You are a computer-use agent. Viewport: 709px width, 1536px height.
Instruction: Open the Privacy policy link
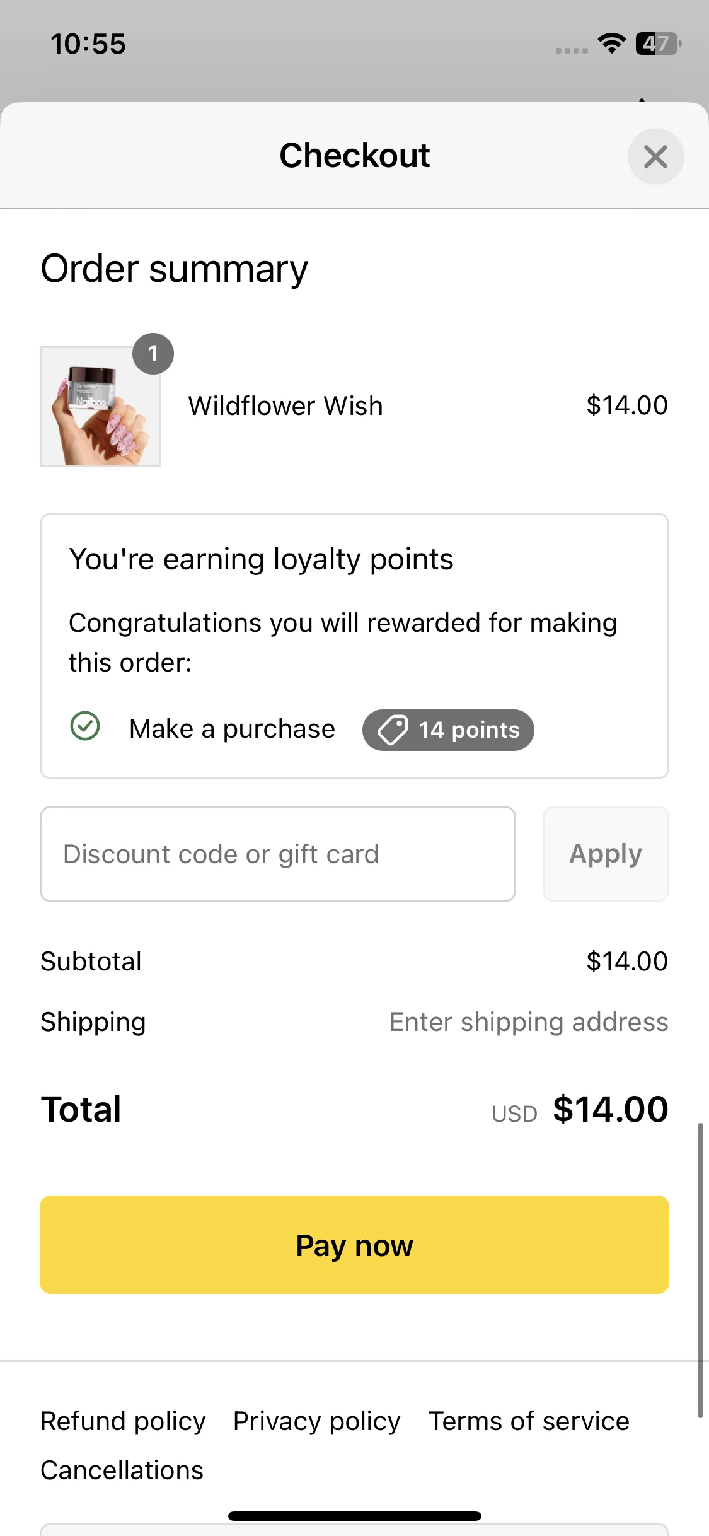coord(316,1421)
